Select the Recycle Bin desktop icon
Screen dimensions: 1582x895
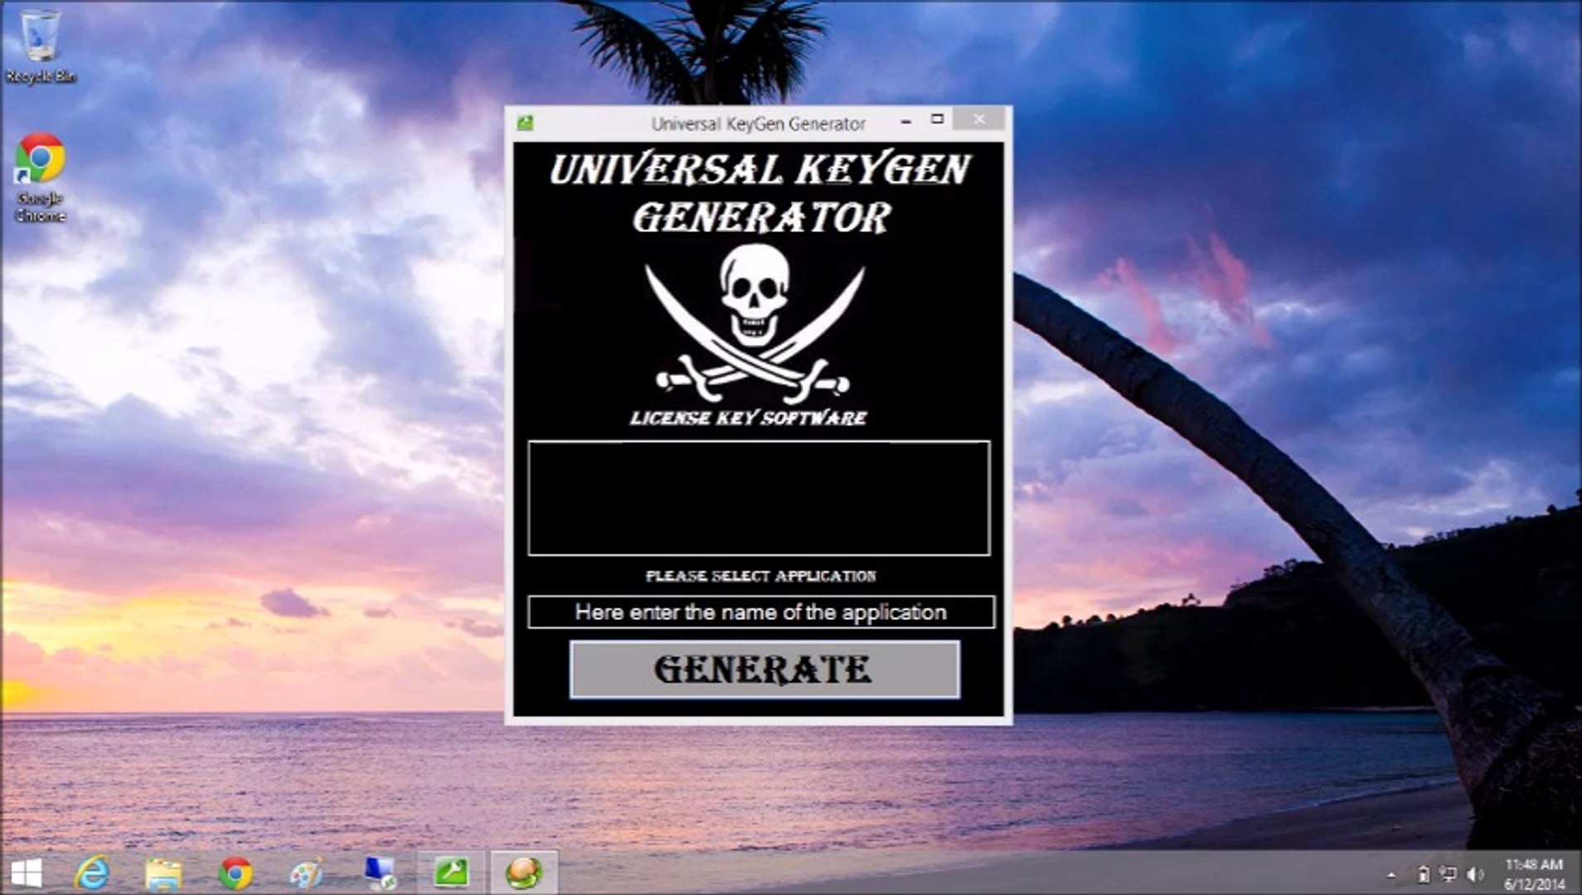(40, 46)
